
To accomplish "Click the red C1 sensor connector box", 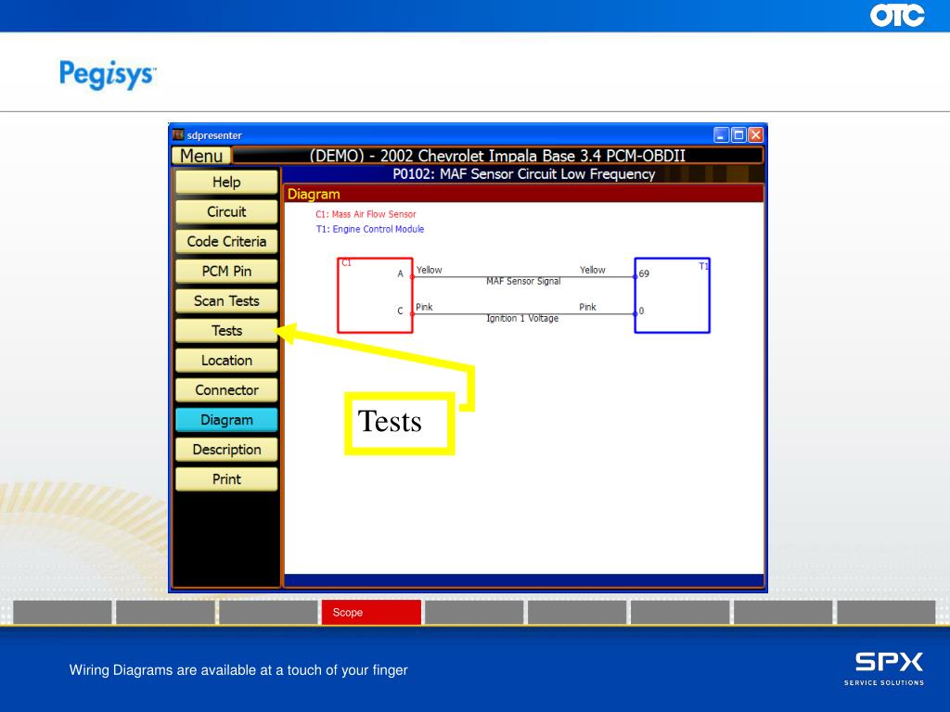I will [x=375, y=296].
